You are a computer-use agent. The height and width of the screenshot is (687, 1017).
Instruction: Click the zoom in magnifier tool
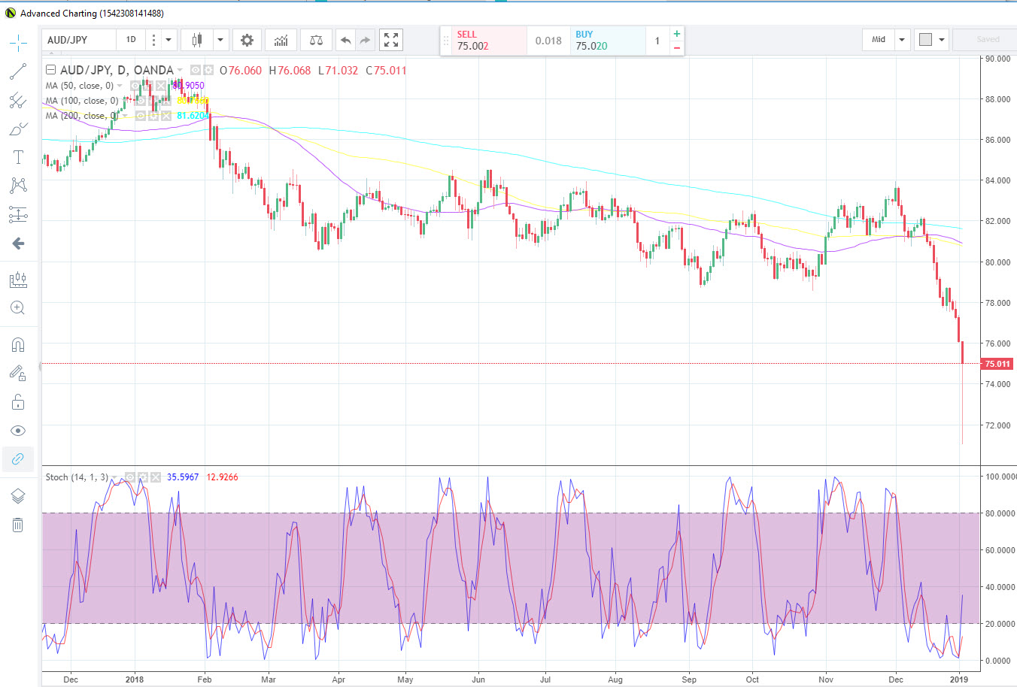18,308
